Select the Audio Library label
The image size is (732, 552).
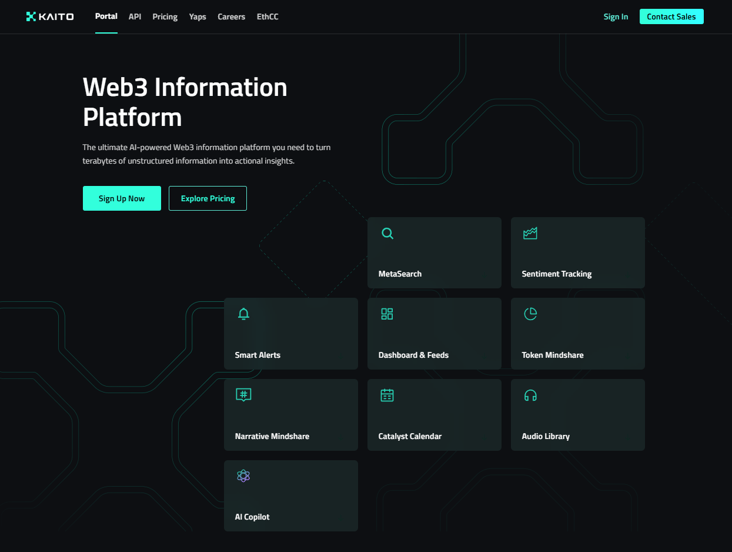[x=546, y=436]
